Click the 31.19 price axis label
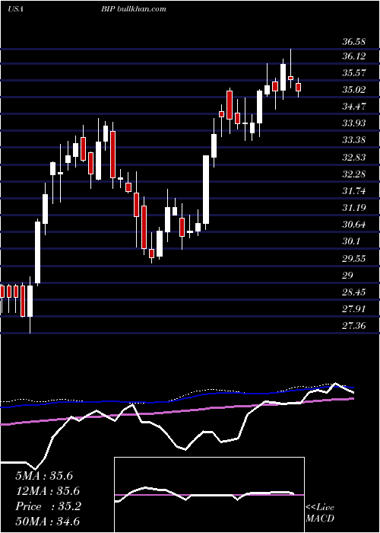Image resolution: width=380 pixels, height=533 pixels. [x=354, y=208]
